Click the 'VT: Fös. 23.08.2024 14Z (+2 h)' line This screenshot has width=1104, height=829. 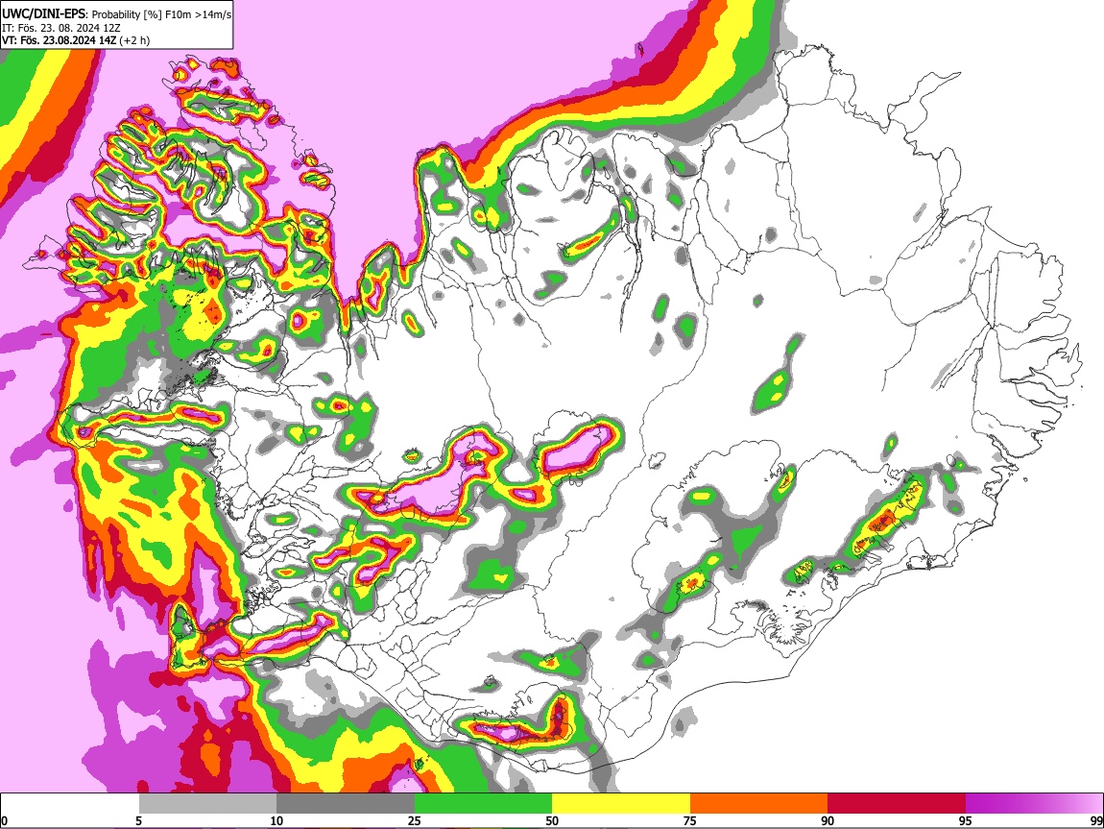(x=75, y=40)
